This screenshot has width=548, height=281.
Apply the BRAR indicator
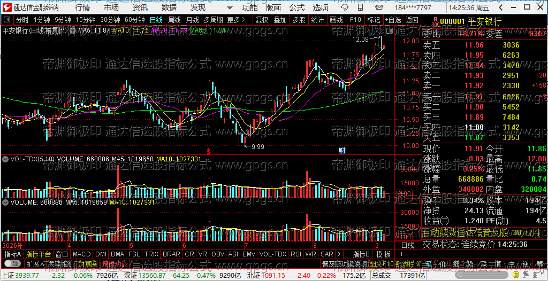click(x=171, y=254)
